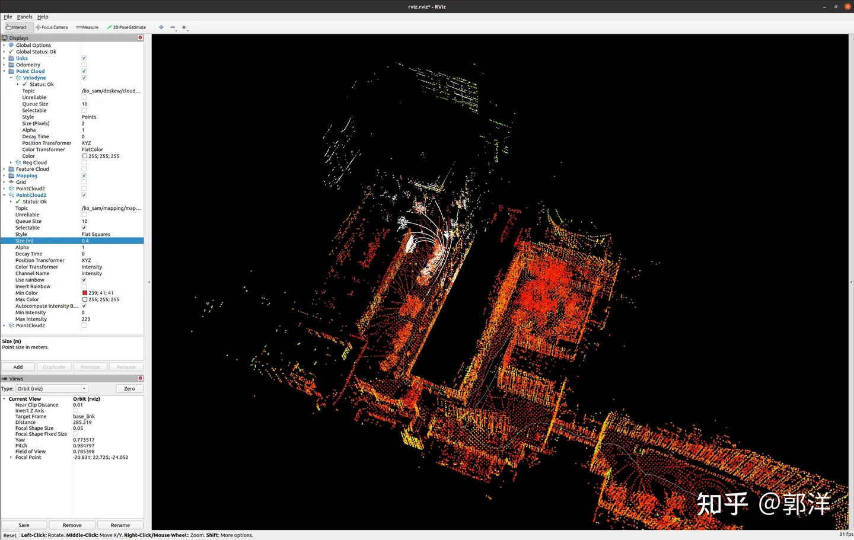The width and height of the screenshot is (854, 540).
Task: Select the Interact tool
Action: coord(16,27)
